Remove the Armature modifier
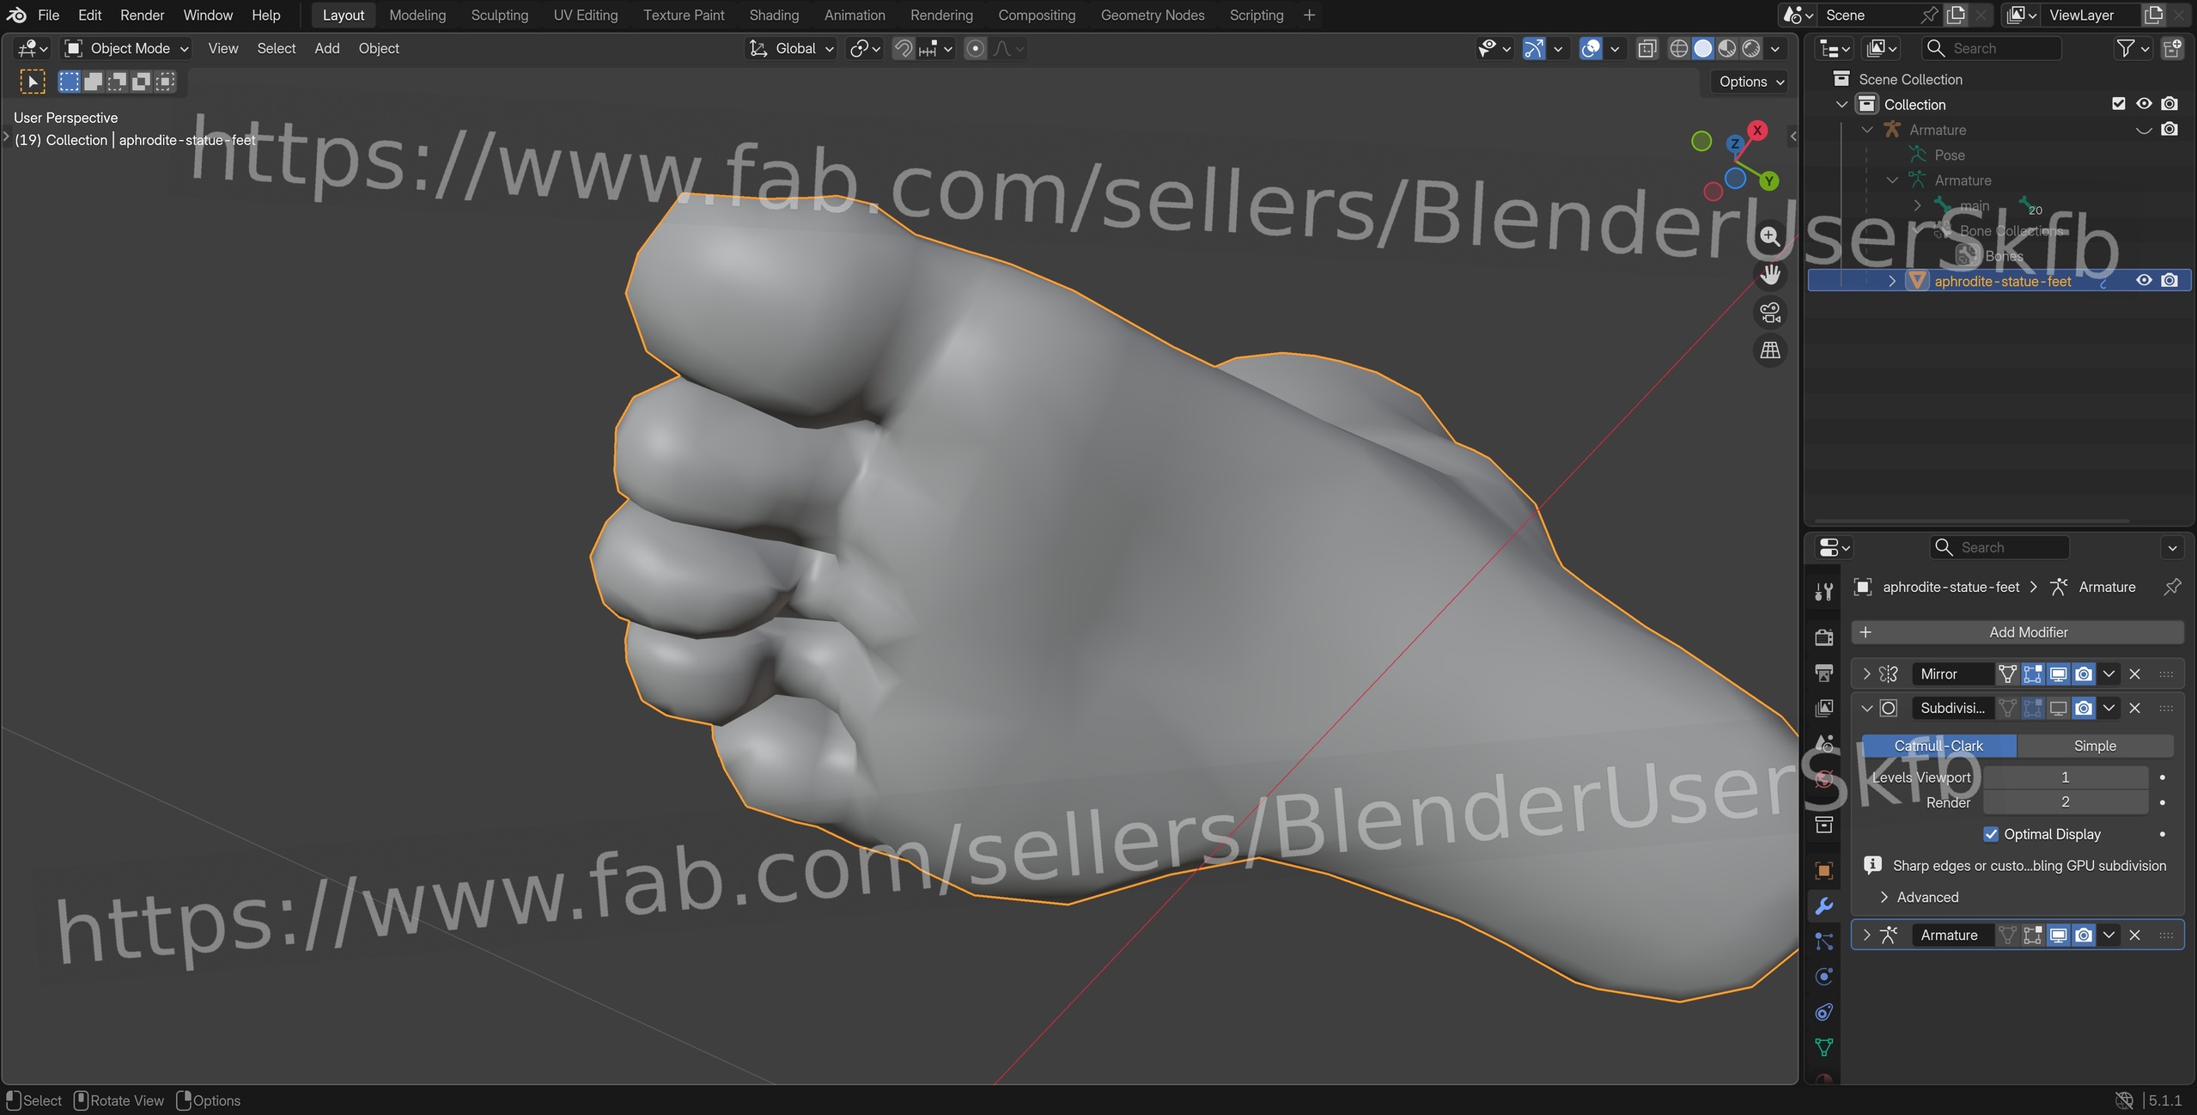Viewport: 2197px width, 1115px height. [2134, 935]
